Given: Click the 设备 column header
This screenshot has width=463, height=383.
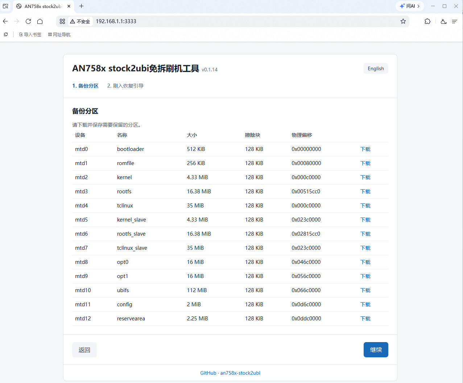Looking at the screenshot, I should tap(80, 135).
